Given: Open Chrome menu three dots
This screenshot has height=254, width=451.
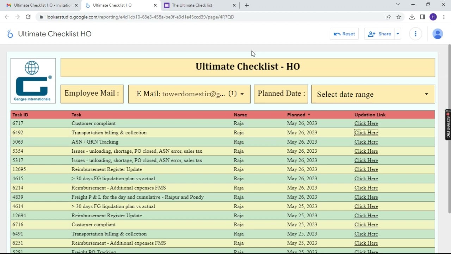Looking at the screenshot, I should (x=444, y=17).
